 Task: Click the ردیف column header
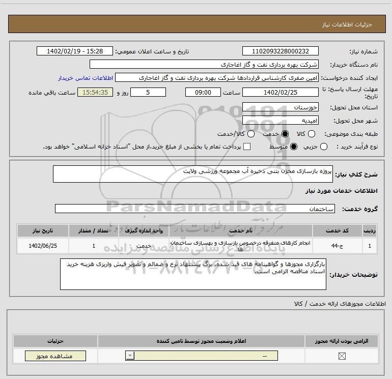point(370,230)
